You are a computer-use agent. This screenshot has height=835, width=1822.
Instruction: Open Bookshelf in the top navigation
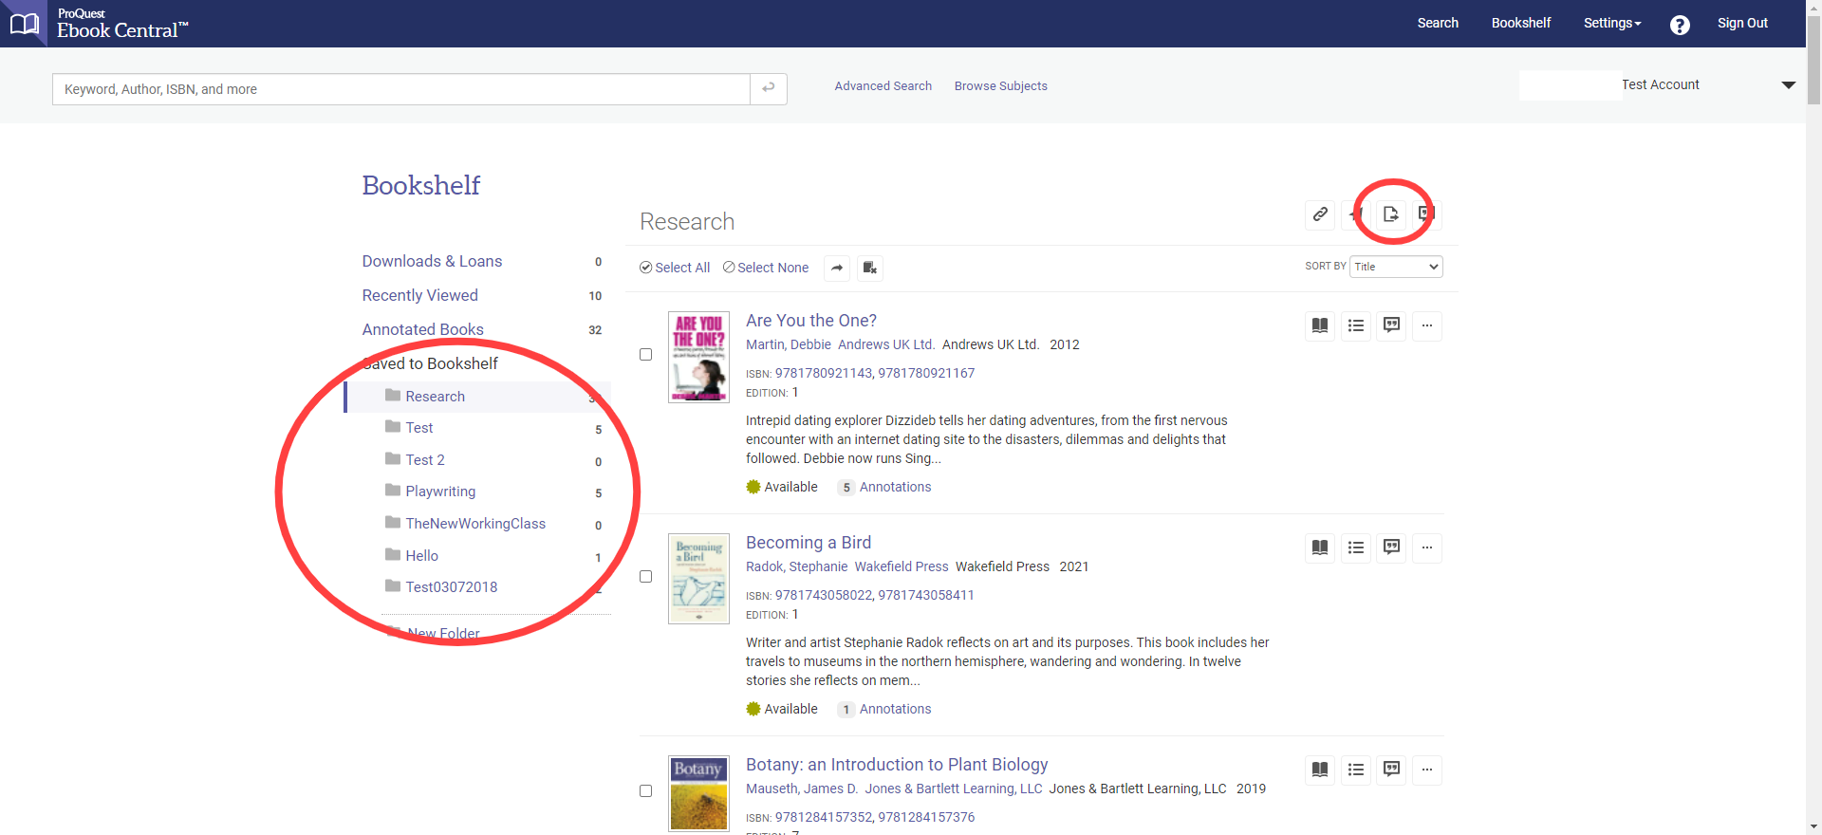point(1520,24)
